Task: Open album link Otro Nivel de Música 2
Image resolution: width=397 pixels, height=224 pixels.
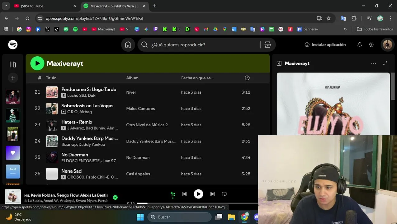Action: (147, 125)
